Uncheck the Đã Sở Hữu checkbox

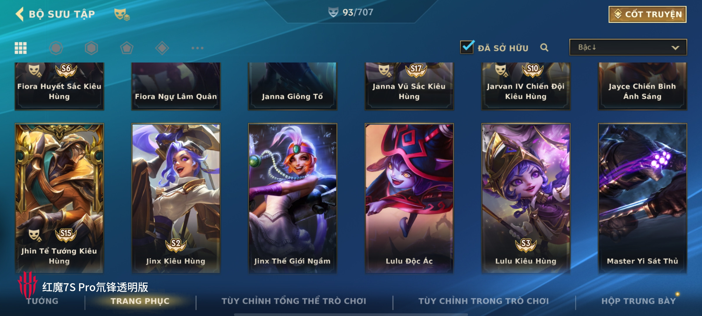[467, 47]
